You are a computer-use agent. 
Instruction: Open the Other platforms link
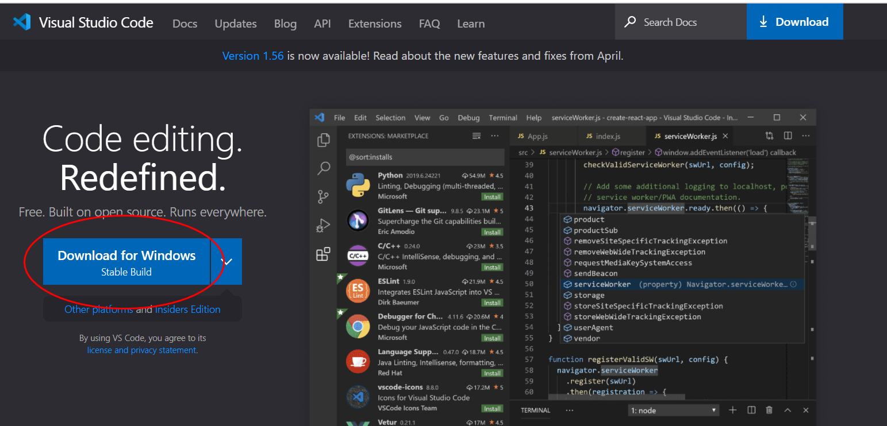[98, 309]
